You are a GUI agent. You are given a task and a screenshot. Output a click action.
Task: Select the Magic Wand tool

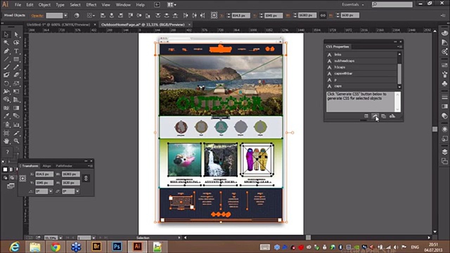click(x=6, y=43)
